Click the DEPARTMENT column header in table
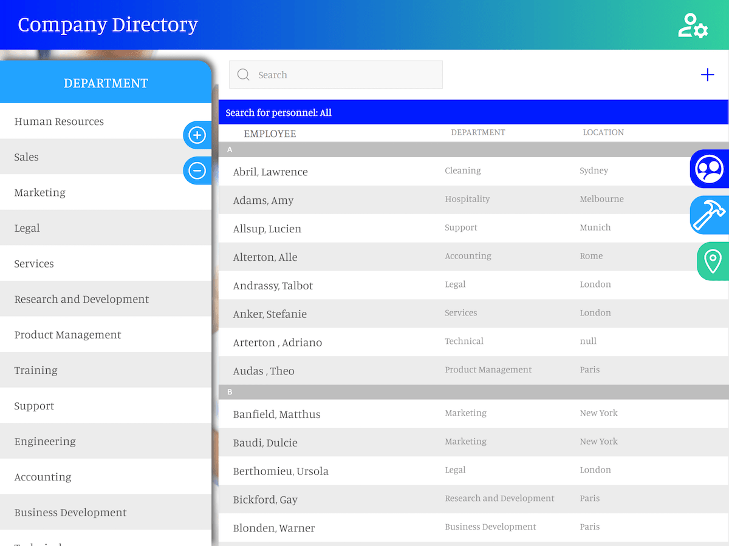This screenshot has width=729, height=546. 478,132
